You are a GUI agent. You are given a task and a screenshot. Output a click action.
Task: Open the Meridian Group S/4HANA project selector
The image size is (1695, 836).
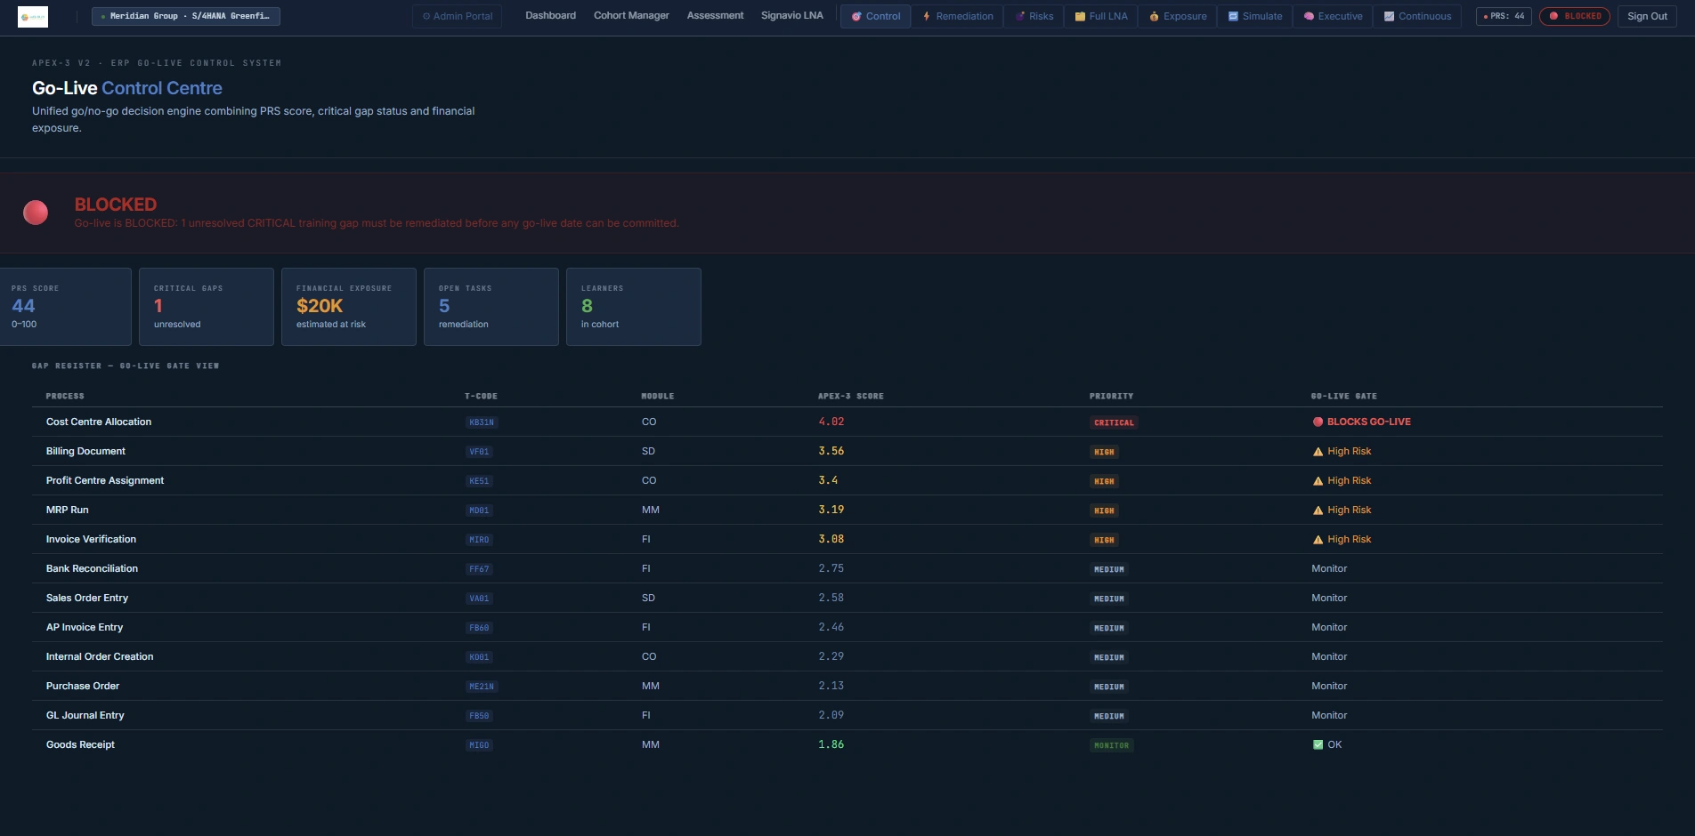(x=186, y=16)
